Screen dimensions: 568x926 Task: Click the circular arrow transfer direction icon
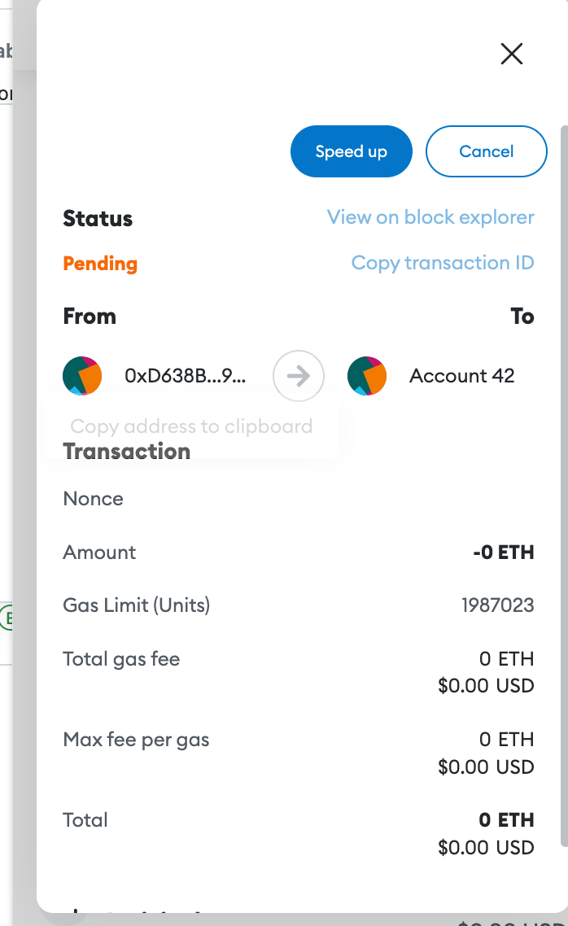299,376
